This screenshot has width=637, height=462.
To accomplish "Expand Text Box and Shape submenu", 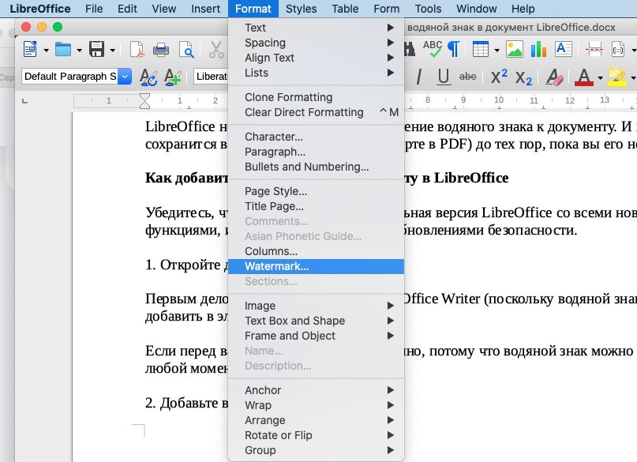I will point(316,321).
